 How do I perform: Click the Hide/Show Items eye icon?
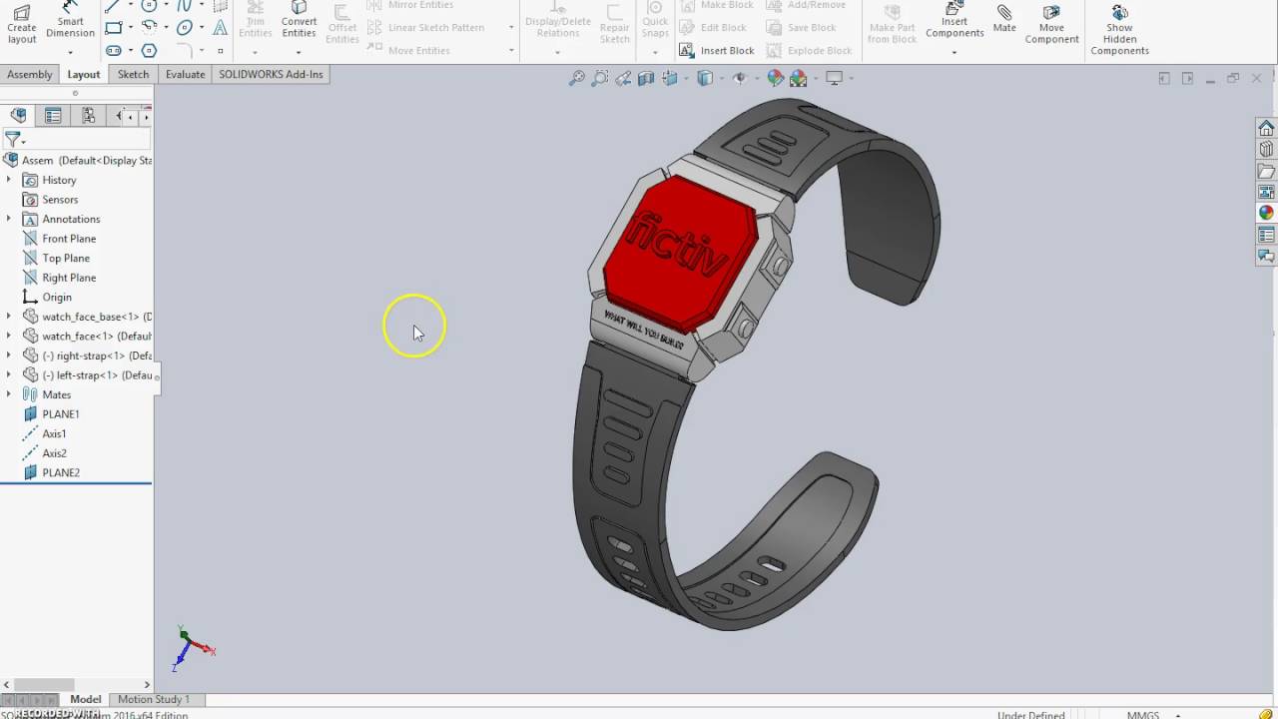tap(739, 78)
